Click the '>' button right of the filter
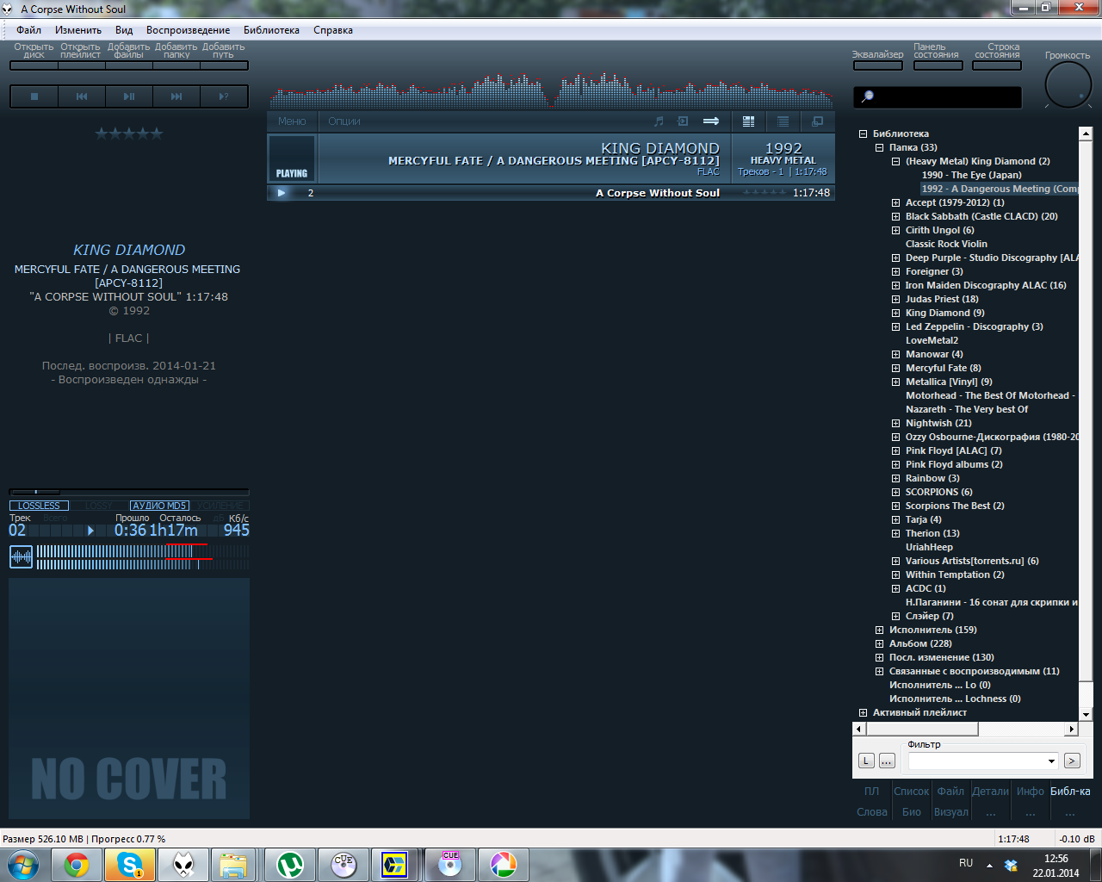Screen dimensions: 1102x882 1072,761
